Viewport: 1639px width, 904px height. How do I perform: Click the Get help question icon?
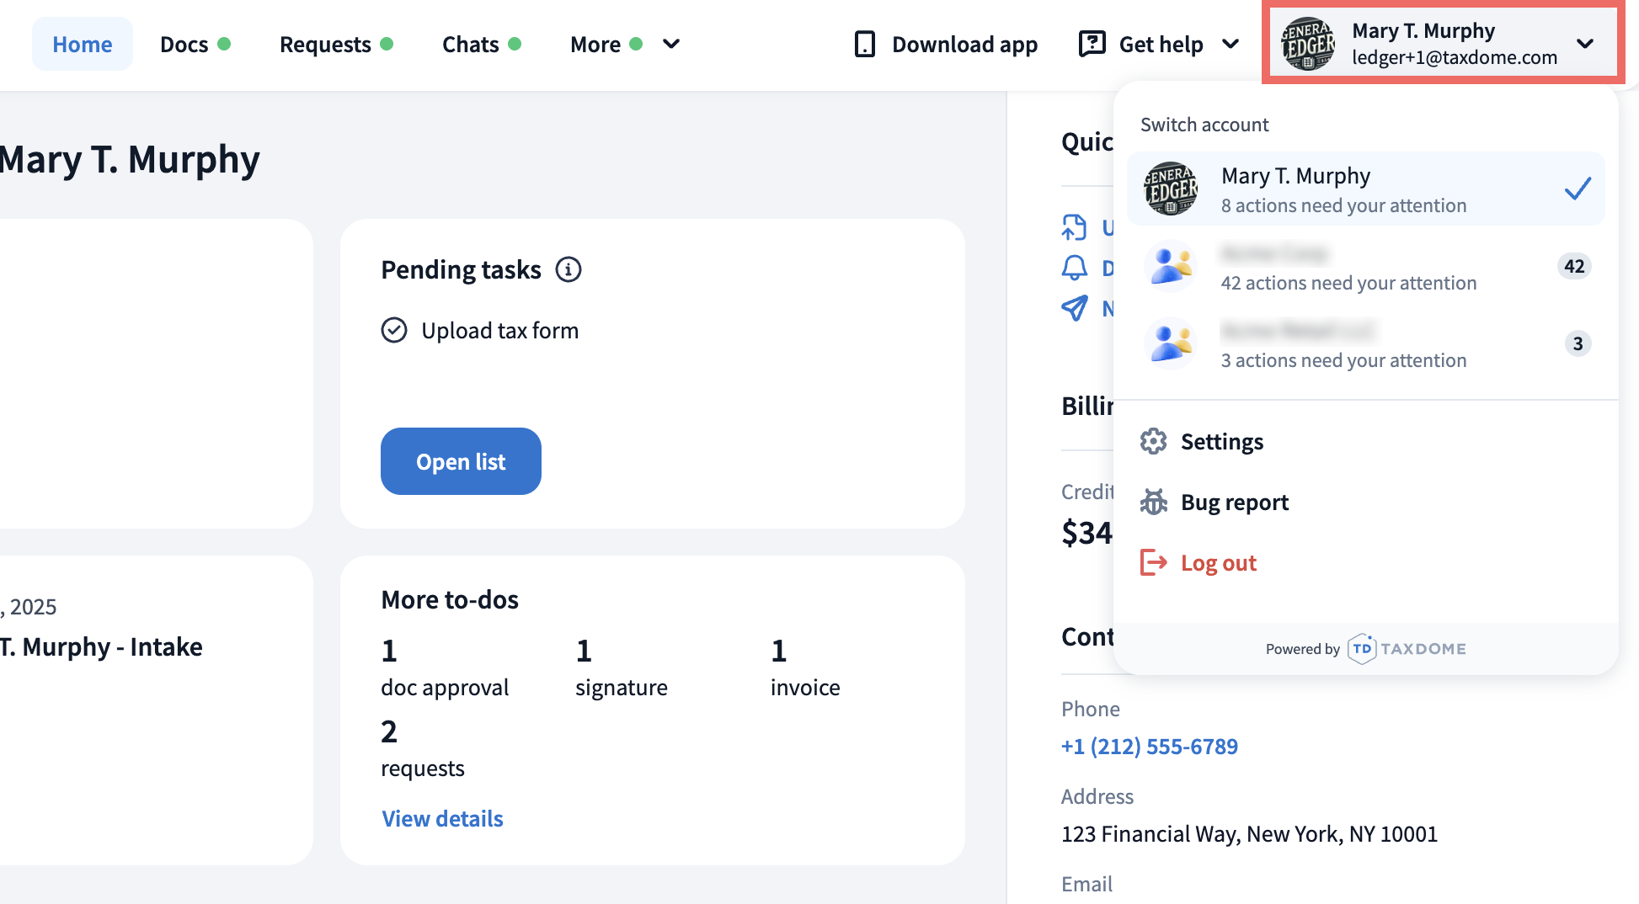pos(1092,44)
